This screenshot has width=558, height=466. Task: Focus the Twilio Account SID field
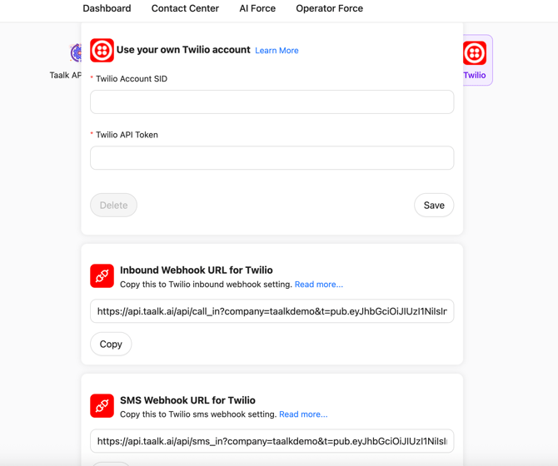(x=272, y=102)
